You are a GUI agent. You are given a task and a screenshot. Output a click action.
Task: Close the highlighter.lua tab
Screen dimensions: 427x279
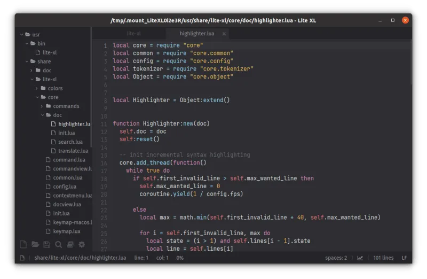pos(224,34)
